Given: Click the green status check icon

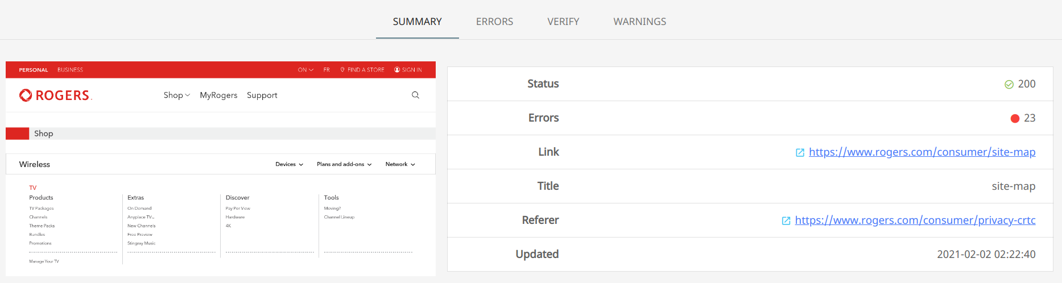Looking at the screenshot, I should pos(1009,84).
